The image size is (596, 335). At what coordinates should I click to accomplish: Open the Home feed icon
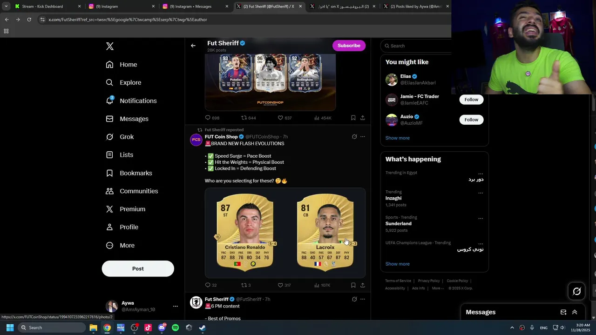(x=109, y=65)
